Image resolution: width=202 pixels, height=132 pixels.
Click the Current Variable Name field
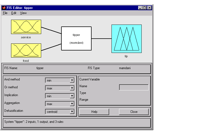(x=134, y=87)
